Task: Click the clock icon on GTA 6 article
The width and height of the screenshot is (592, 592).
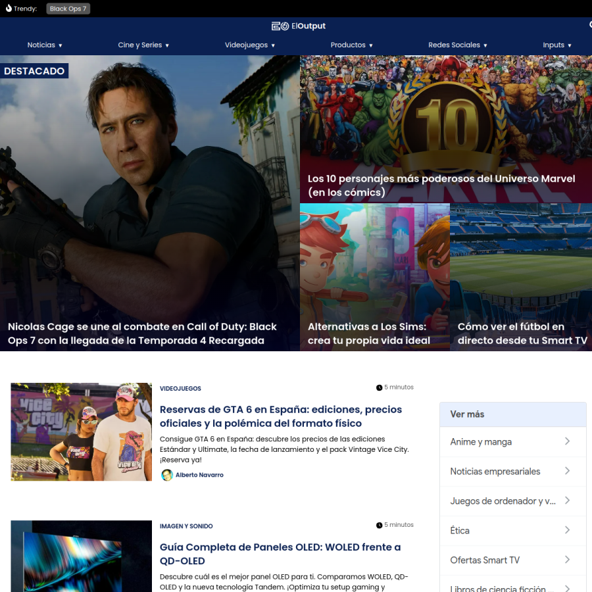Action: point(379,387)
